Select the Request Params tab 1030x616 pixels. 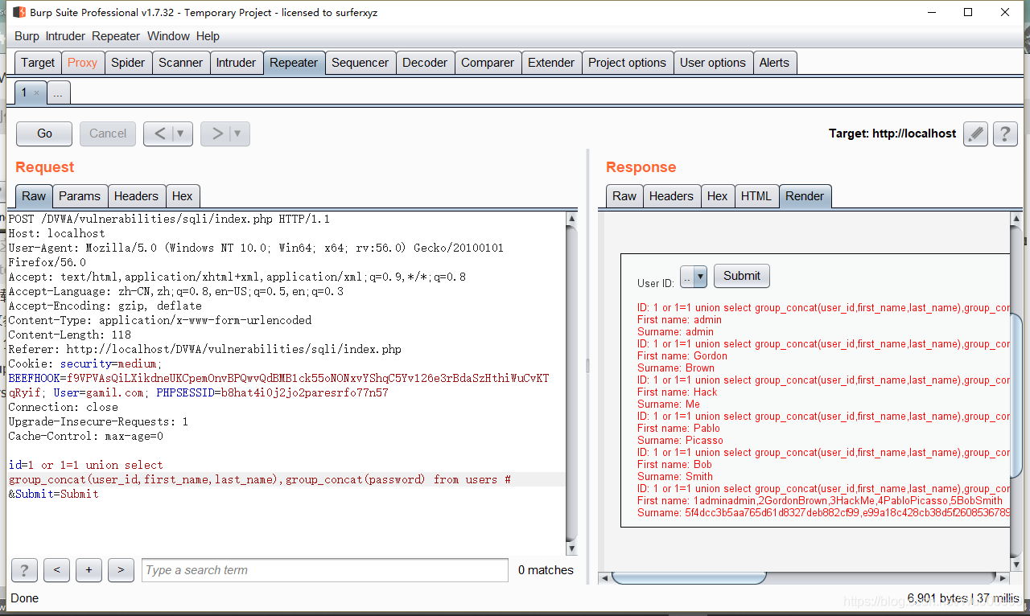click(80, 196)
